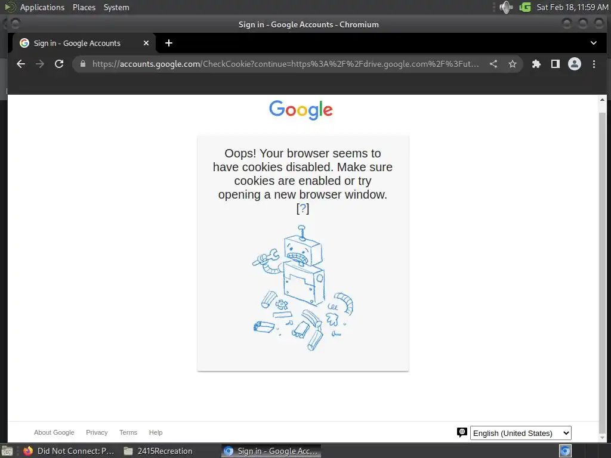Toggle the side panel icon

[556, 64]
